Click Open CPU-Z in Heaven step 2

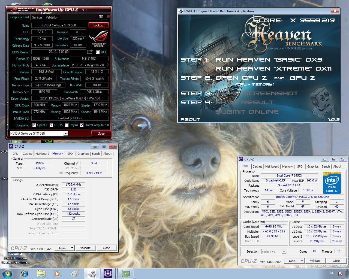point(241,78)
